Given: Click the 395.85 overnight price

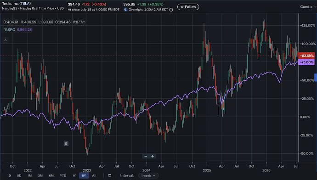Looking at the screenshot, I should 129,4.
